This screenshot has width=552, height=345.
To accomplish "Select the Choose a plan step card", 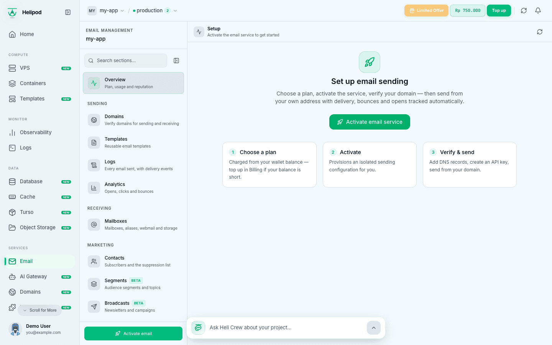I will [x=269, y=165].
